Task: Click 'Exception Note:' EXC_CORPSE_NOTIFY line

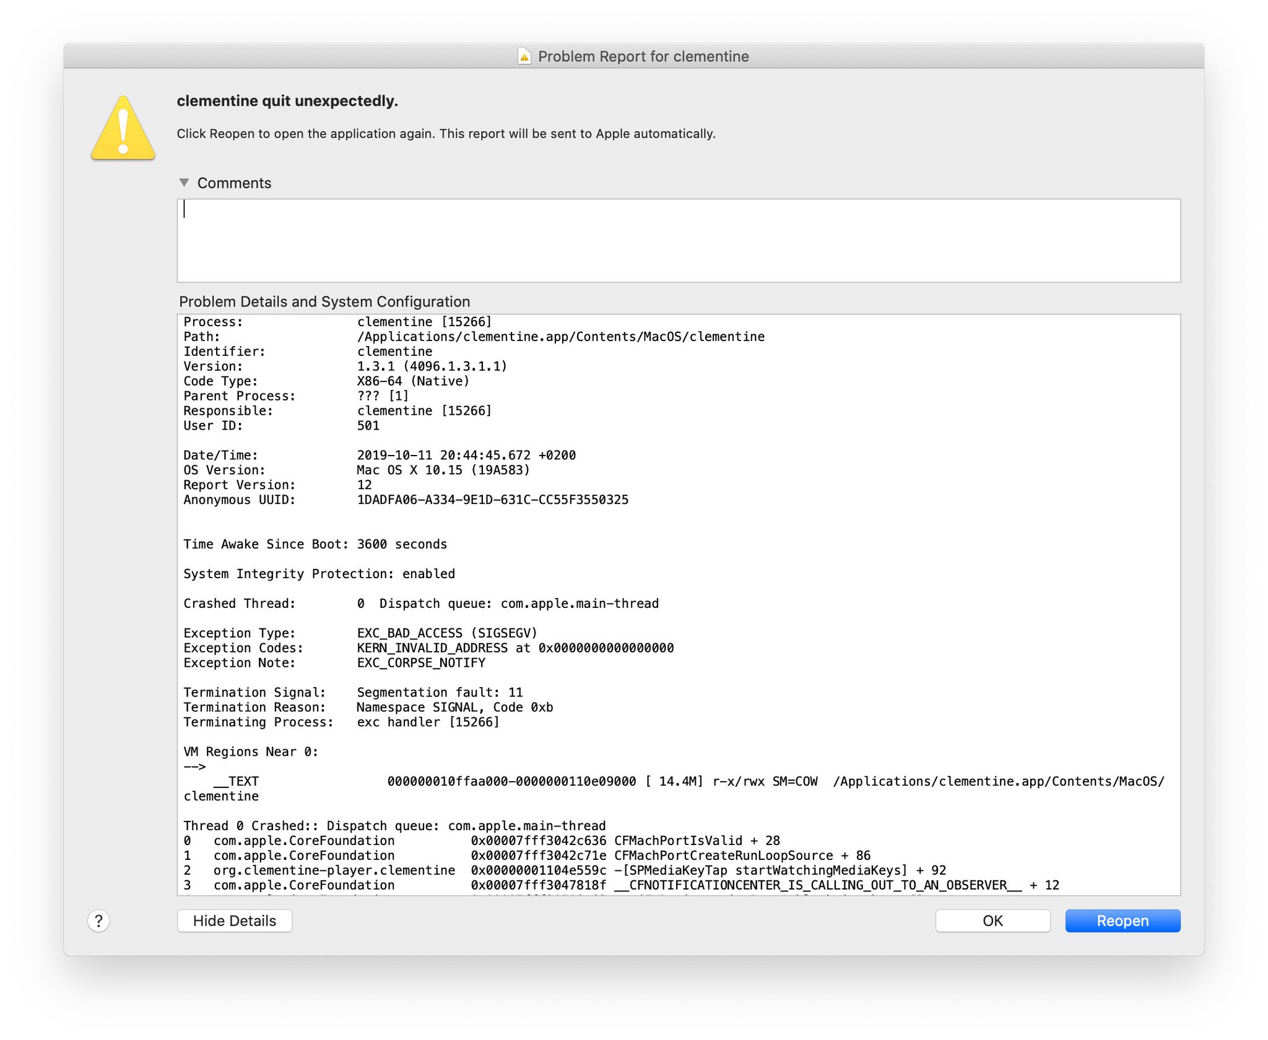Action: [334, 663]
